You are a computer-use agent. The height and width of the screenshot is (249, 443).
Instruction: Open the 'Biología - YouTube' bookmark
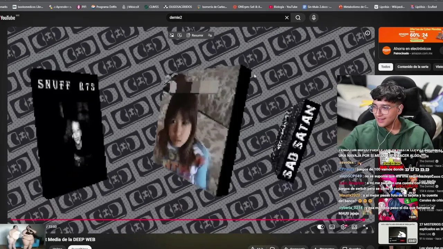point(282,7)
